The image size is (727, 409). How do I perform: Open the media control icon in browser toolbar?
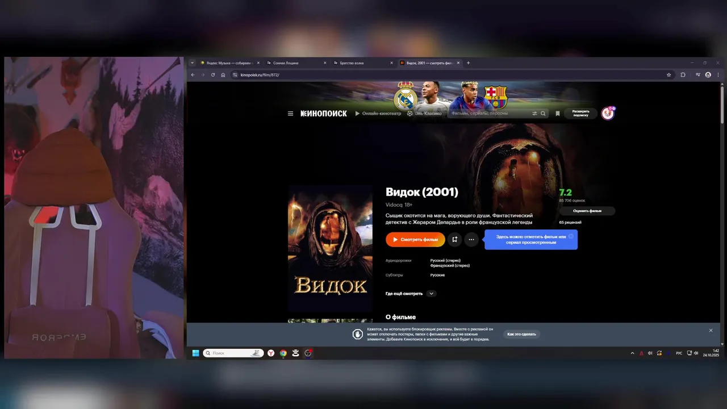pyautogui.click(x=698, y=75)
